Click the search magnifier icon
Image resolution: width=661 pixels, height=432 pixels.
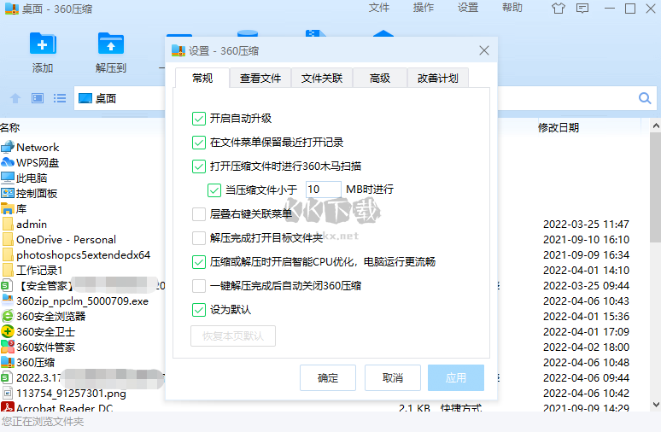coord(645,98)
